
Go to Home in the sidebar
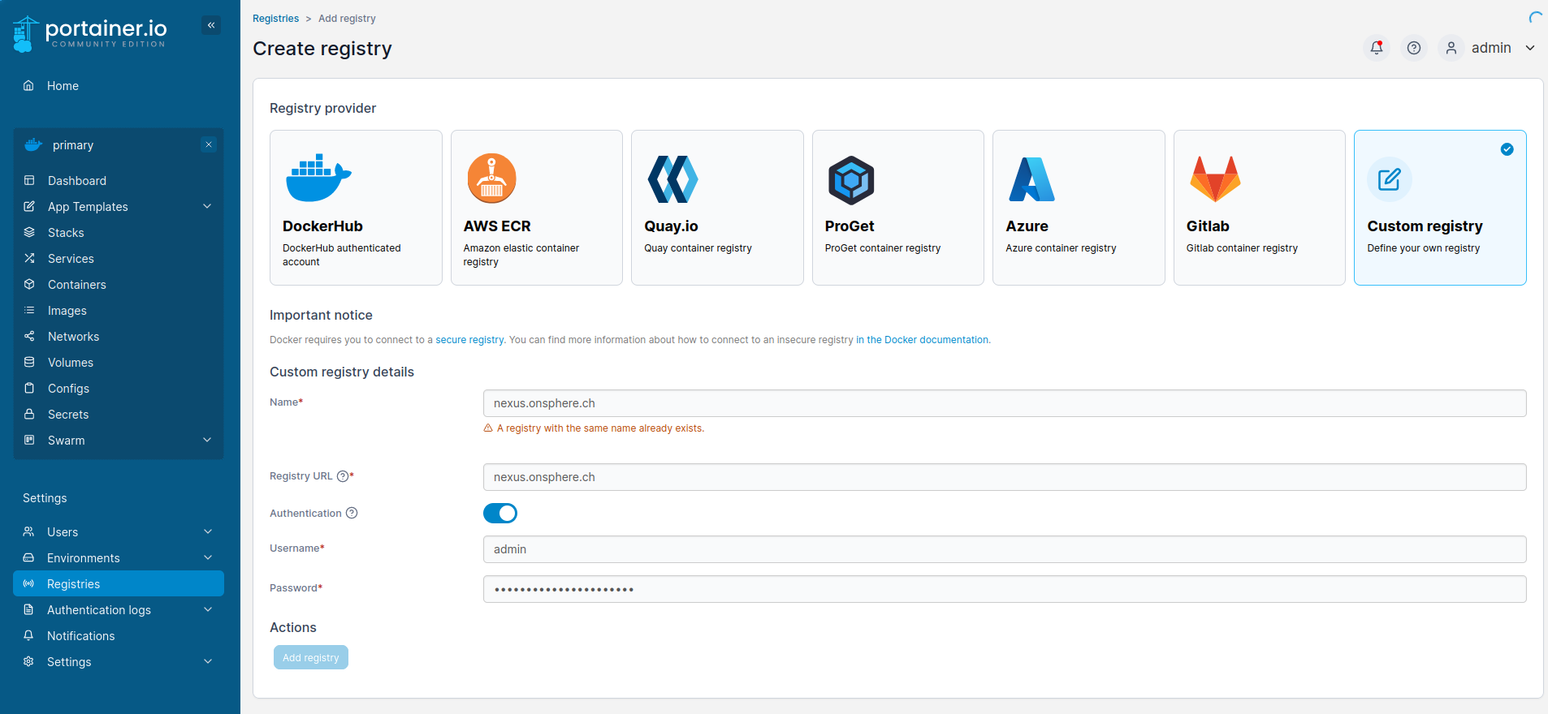pyautogui.click(x=118, y=86)
